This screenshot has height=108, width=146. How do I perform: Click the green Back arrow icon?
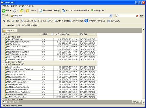[4, 11]
